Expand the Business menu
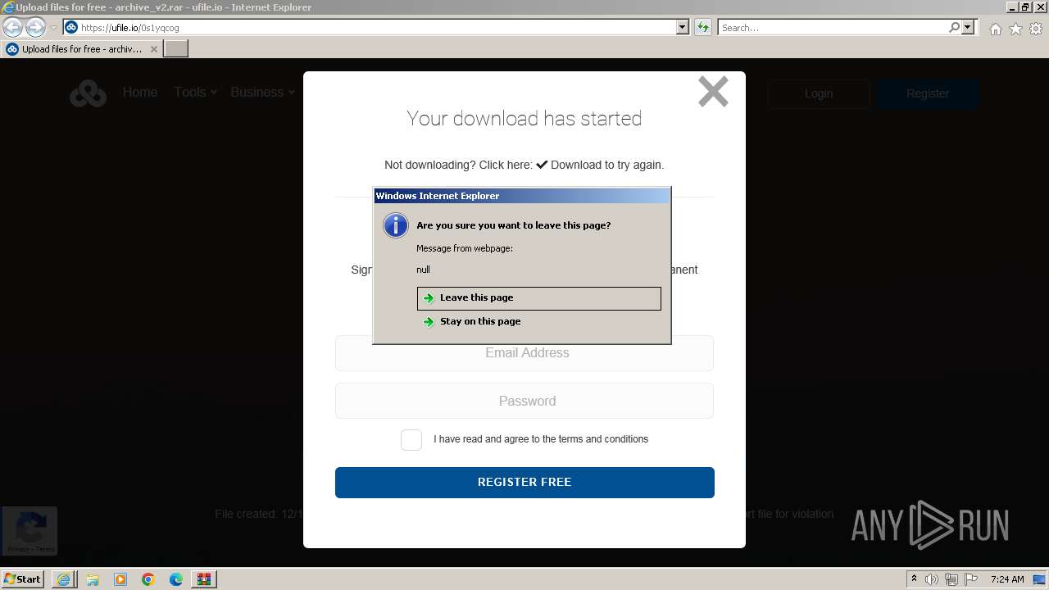This screenshot has width=1049, height=590. coord(263,93)
